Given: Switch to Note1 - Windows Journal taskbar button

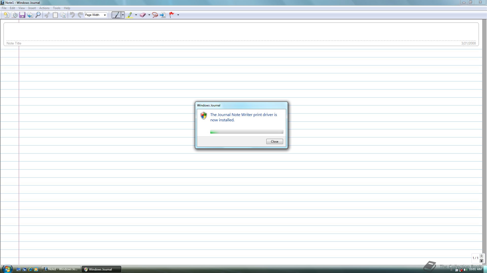Looking at the screenshot, I should pos(61,269).
